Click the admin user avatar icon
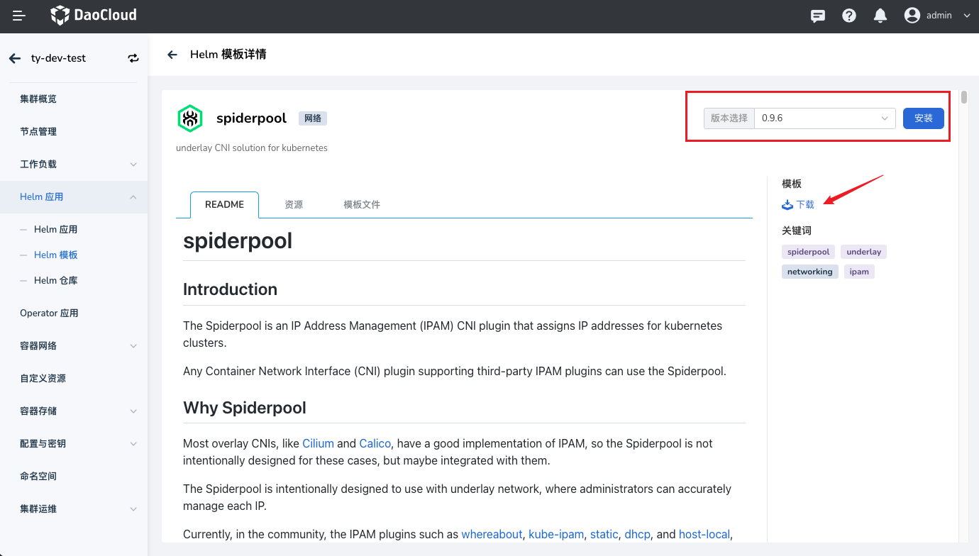 click(x=912, y=16)
